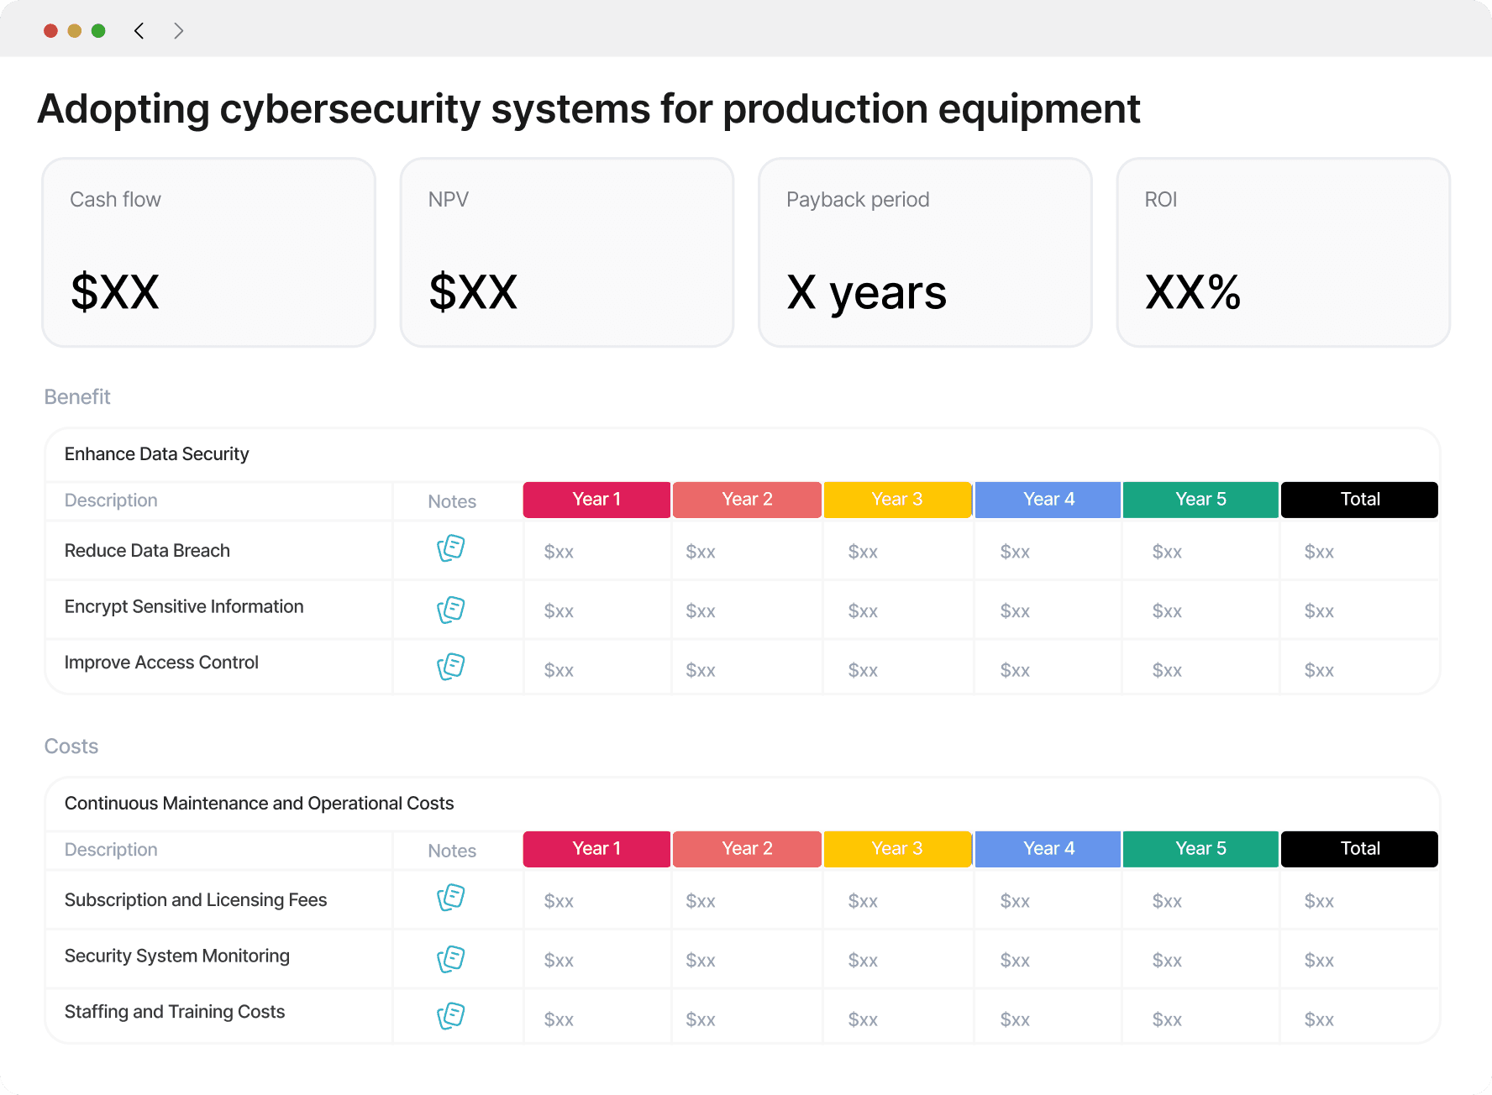Viewport: 1492px width, 1095px height.
Task: Open notes icon for Security System Monitoring
Action: click(451, 959)
